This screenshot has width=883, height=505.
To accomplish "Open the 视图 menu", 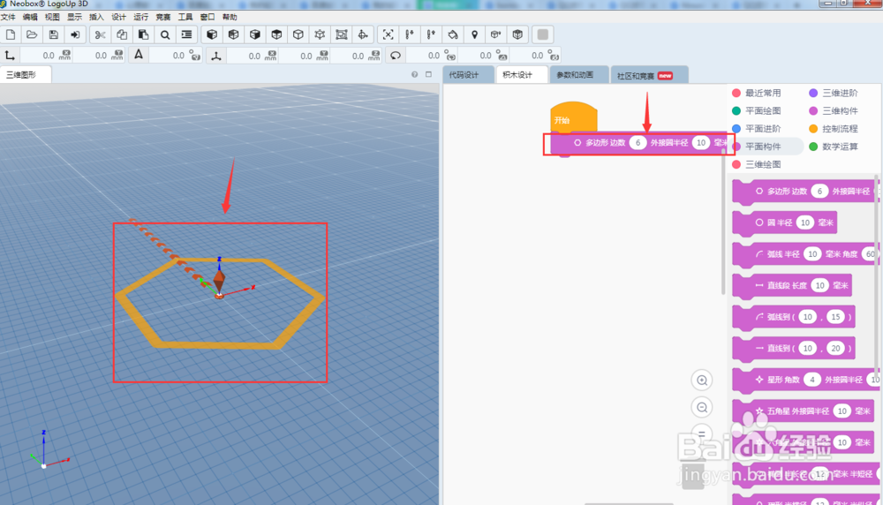I will click(52, 17).
